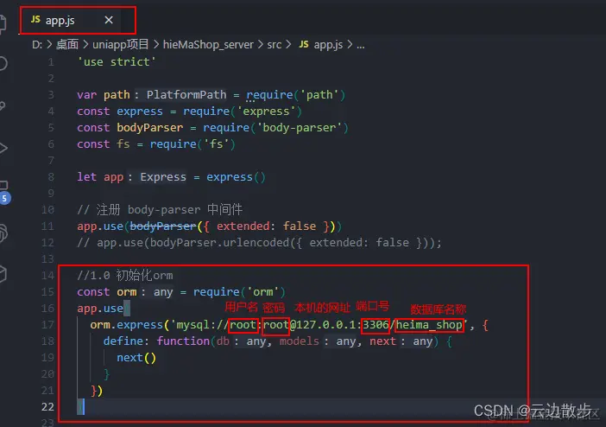The width and height of the screenshot is (606, 427).
Task: Click the define: function keyword on line 18
Action: coord(183,341)
